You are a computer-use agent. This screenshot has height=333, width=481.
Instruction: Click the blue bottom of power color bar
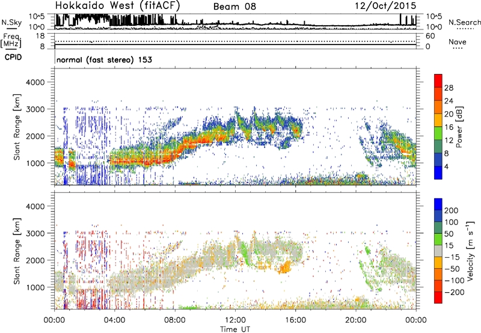click(438, 173)
